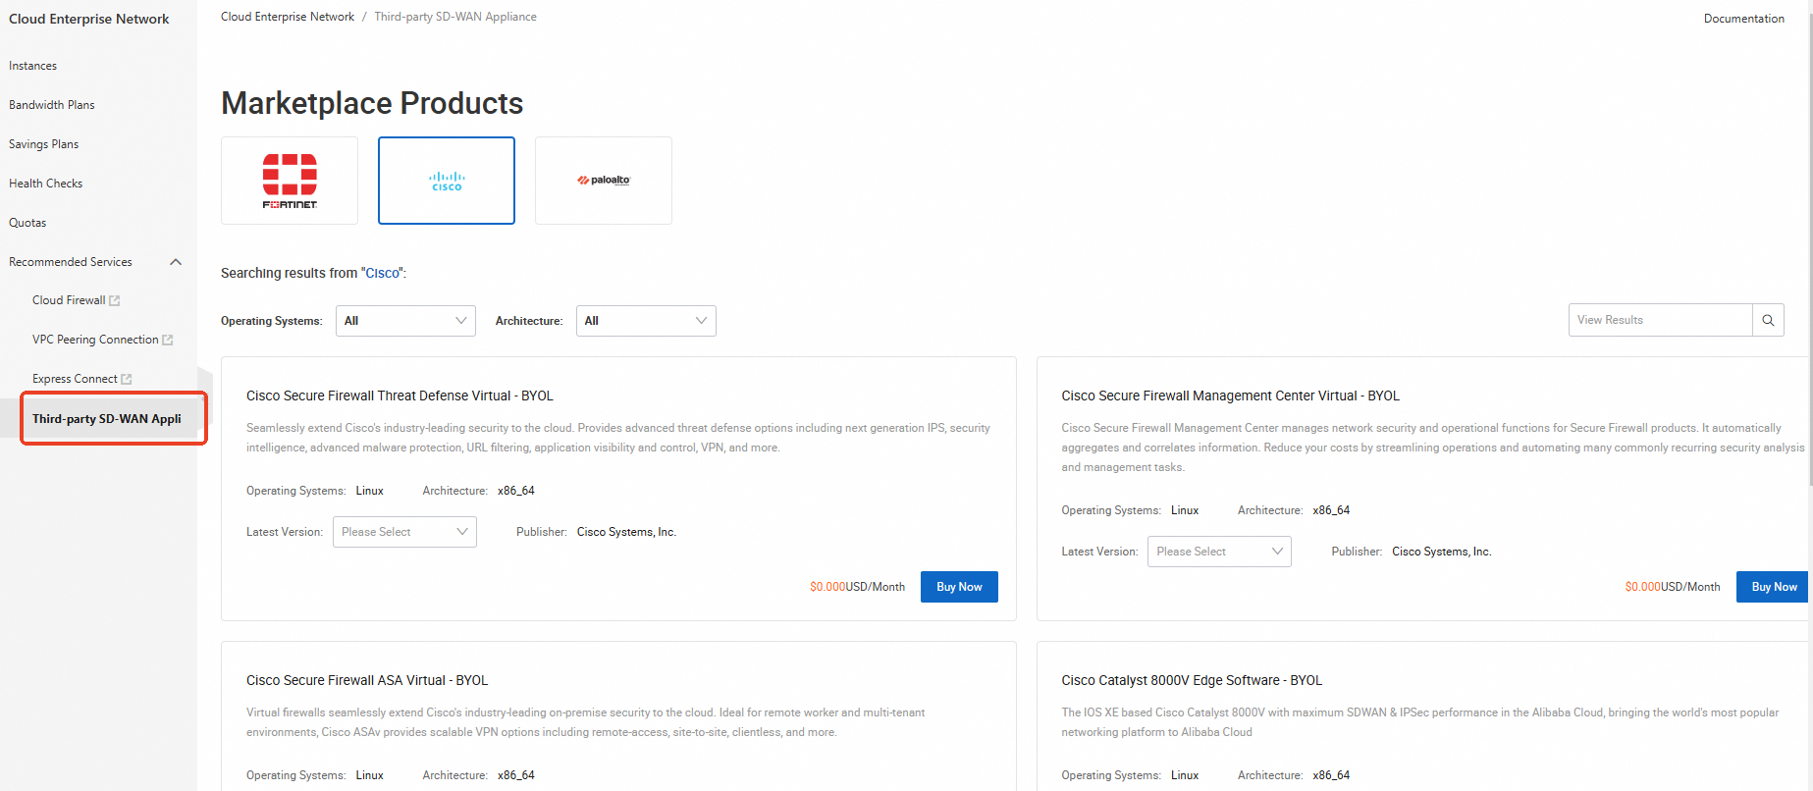Open Cisco Secure Firewall ASA Virtual title

tap(367, 680)
